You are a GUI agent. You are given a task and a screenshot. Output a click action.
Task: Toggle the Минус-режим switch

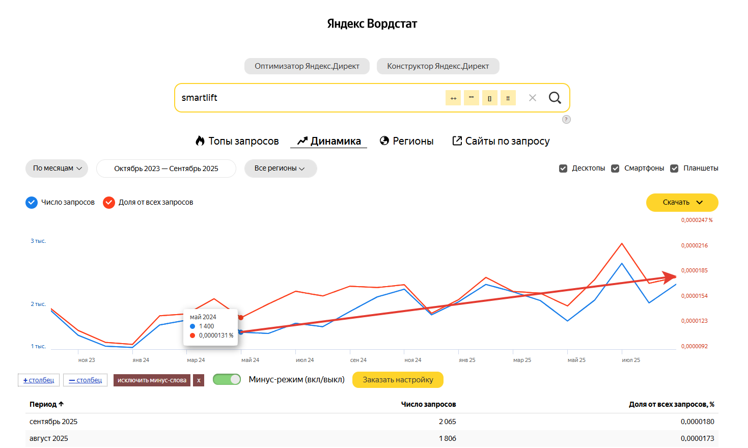[227, 380]
